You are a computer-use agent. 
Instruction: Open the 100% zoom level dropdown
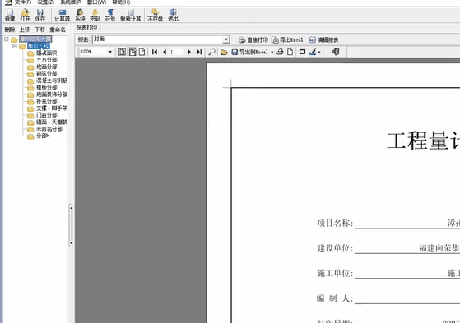coord(110,52)
